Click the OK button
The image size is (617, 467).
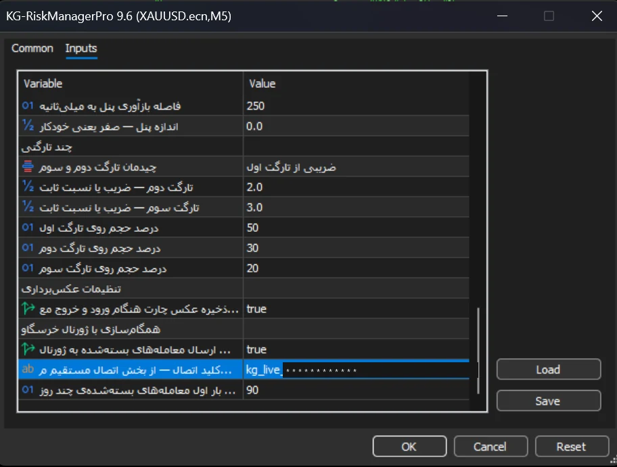coord(409,447)
